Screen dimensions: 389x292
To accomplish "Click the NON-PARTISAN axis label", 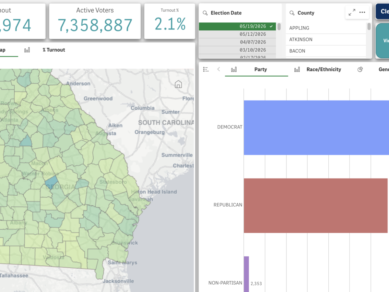I will 225,283.
